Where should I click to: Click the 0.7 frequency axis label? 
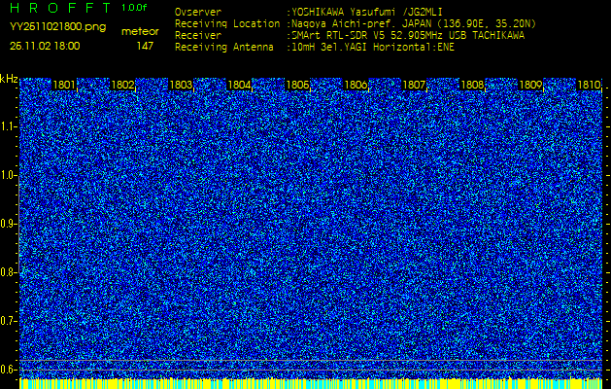tap(8, 321)
